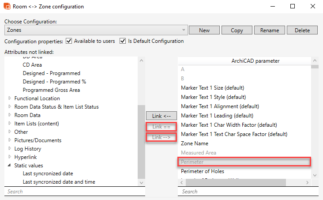The width and height of the screenshot is (323, 200).
Task: Toggle Is Default Configuration checkbox
Action: (123, 41)
